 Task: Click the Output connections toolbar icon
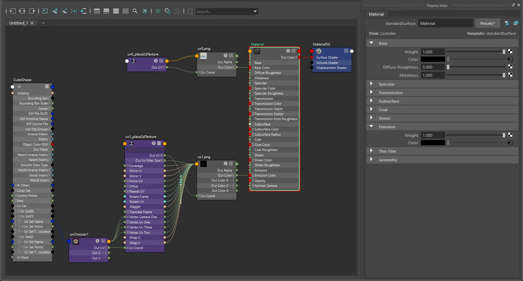coord(32,11)
